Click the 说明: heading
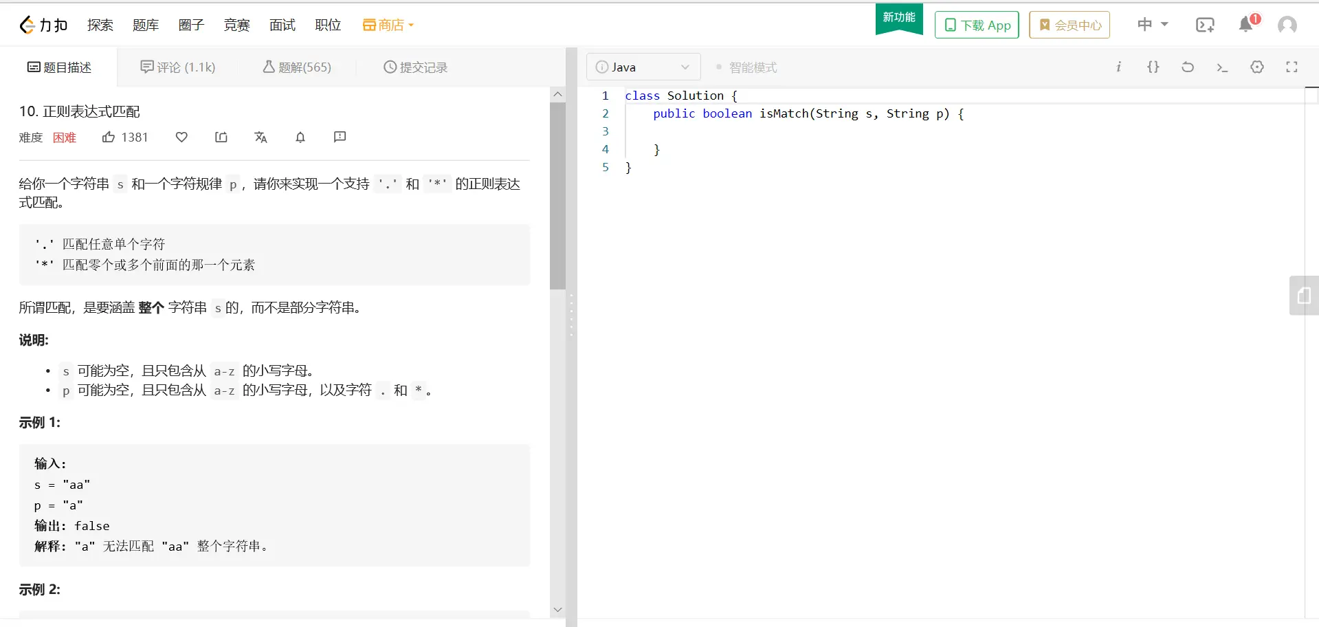This screenshot has width=1319, height=627. coord(34,340)
